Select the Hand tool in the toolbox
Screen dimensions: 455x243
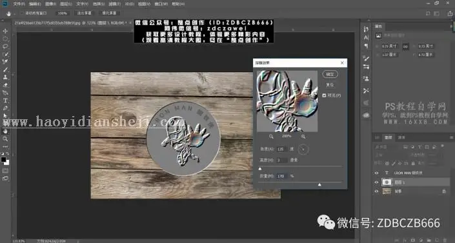(x=5, y=131)
